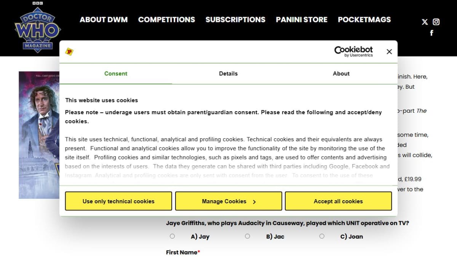Click Accept all cookies button
The width and height of the screenshot is (457, 257).
338,201
